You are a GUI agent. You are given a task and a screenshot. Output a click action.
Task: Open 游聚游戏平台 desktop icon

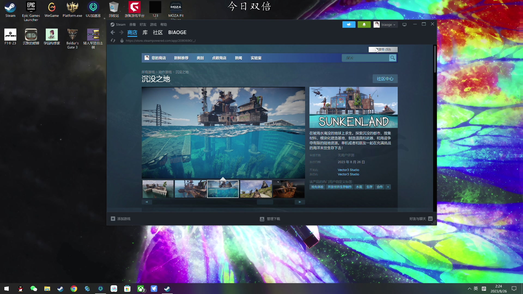135,10
